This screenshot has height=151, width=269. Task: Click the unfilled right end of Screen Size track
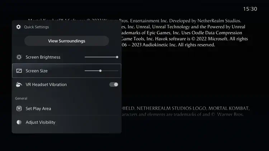(x=110, y=71)
